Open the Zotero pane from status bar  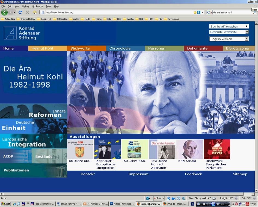coord(159,198)
